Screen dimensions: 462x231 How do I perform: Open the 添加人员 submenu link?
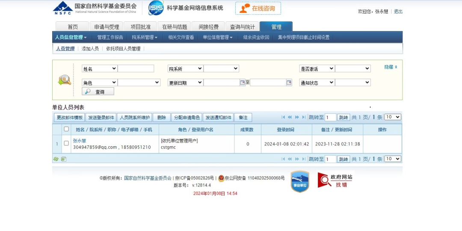pyautogui.click(x=90, y=49)
